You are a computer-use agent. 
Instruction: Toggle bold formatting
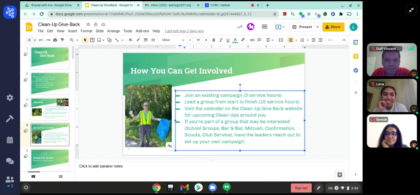point(214,40)
